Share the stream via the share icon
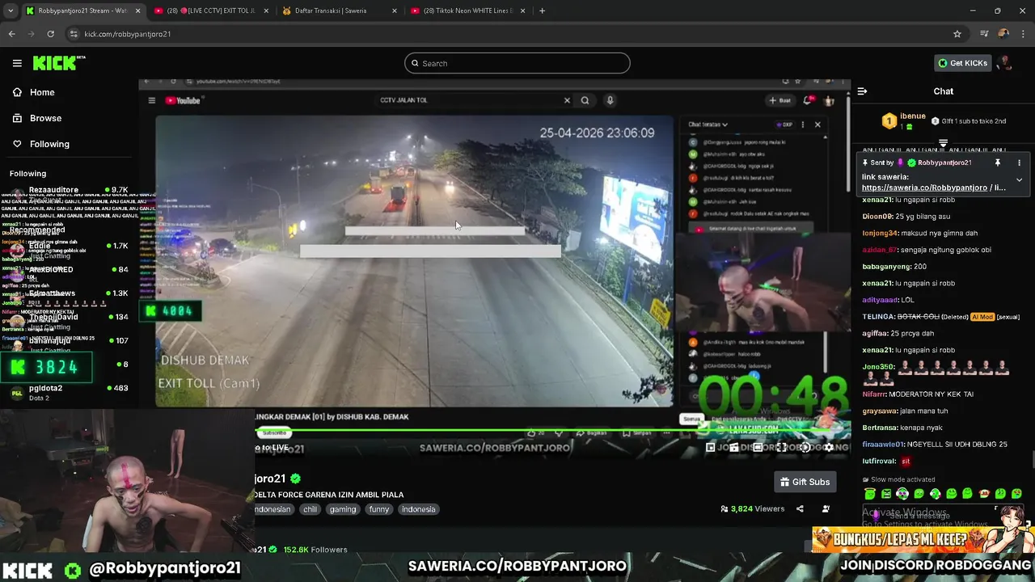 coord(800,509)
